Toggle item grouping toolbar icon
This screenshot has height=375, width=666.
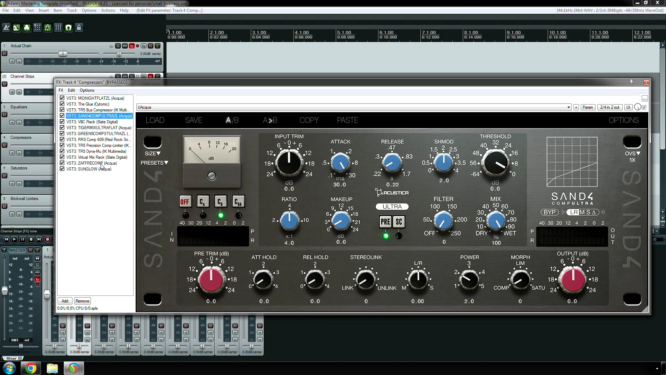point(27,27)
